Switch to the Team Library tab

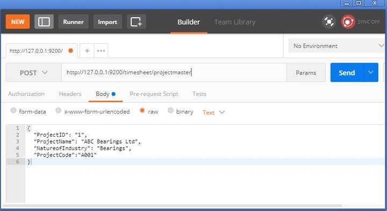click(x=235, y=22)
